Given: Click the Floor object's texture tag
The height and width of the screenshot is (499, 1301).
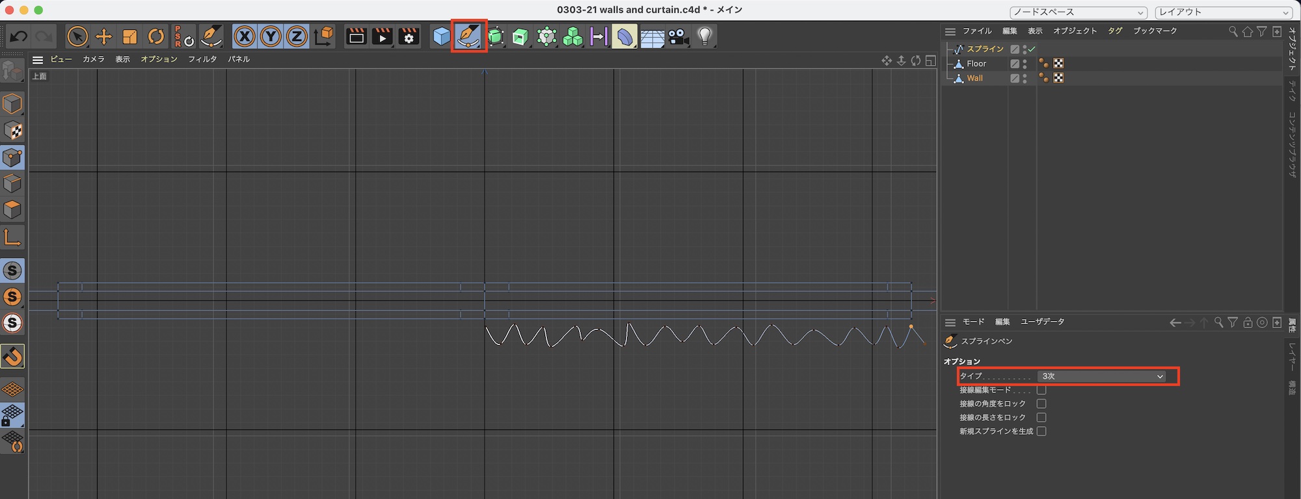Looking at the screenshot, I should pyautogui.click(x=1058, y=64).
